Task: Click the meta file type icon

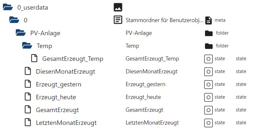Action: pos(209,20)
